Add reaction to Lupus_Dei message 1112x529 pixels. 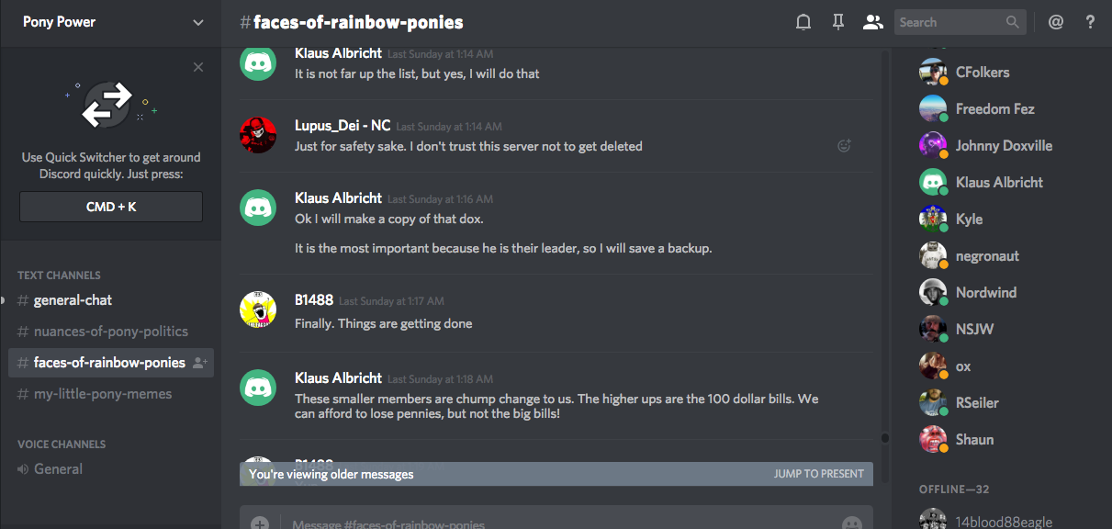point(845,145)
